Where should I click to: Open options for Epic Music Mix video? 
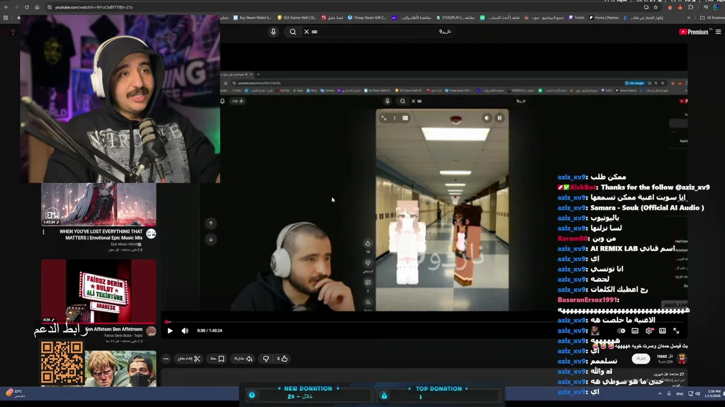tap(43, 232)
